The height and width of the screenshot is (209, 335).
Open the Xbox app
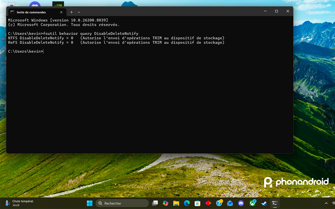251,203
